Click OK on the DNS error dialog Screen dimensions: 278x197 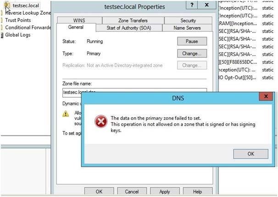coord(250,154)
